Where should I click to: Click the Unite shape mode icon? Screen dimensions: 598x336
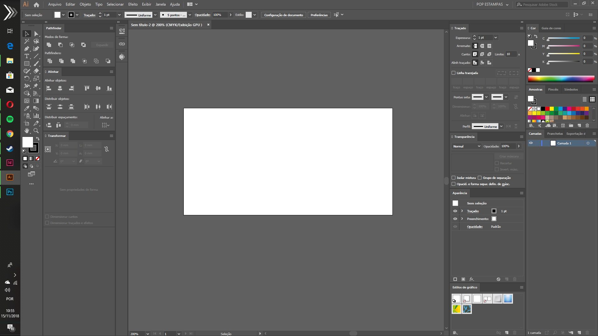coord(49,45)
